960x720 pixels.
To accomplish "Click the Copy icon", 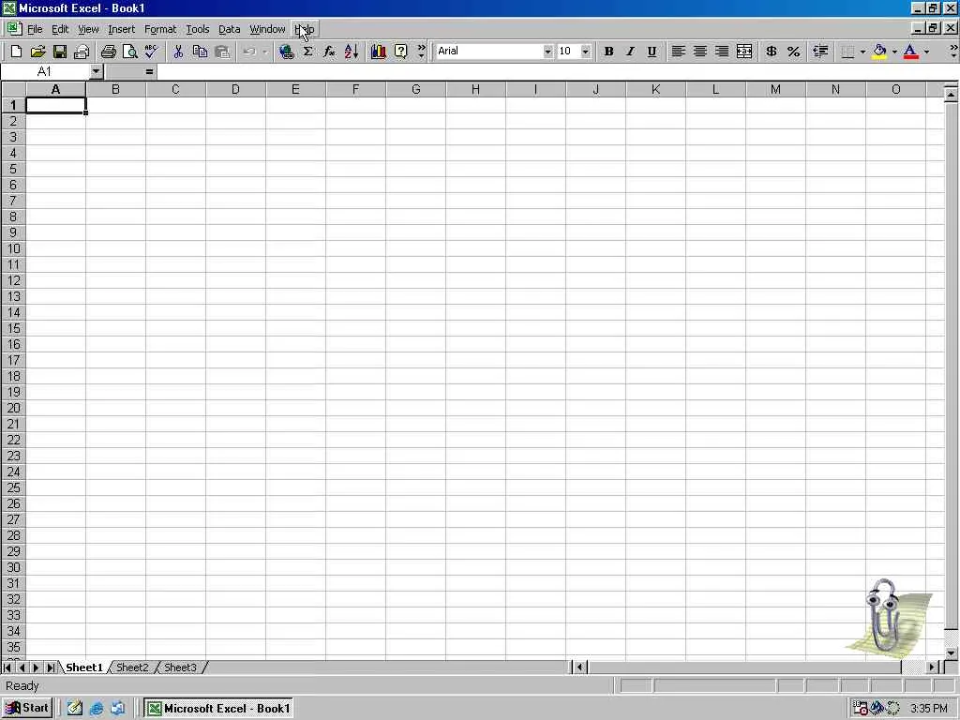I will pos(200,52).
